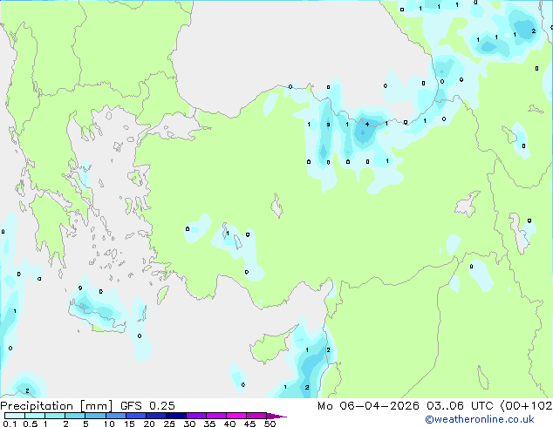Click the "0.1" legend scale label
This screenshot has width=553, height=427.
[x=10, y=424]
